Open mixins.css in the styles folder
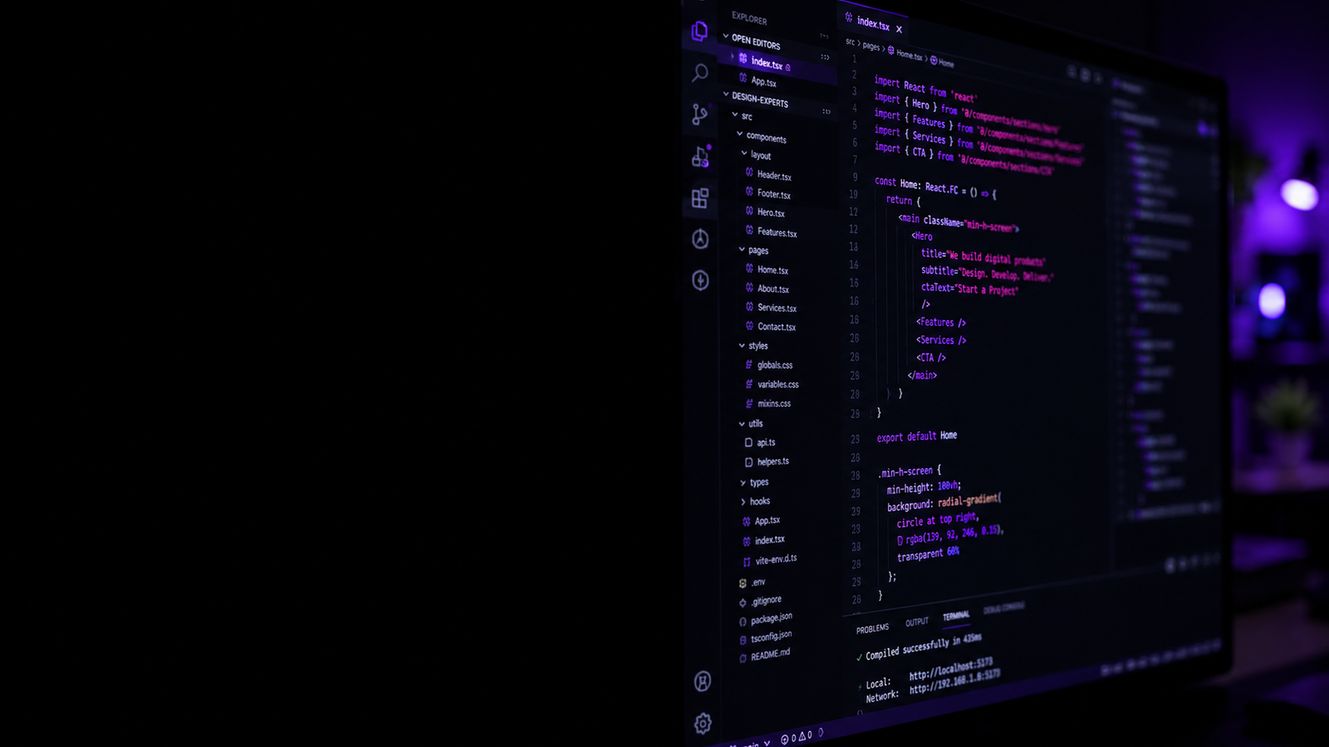The width and height of the screenshot is (1329, 747). [x=773, y=403]
